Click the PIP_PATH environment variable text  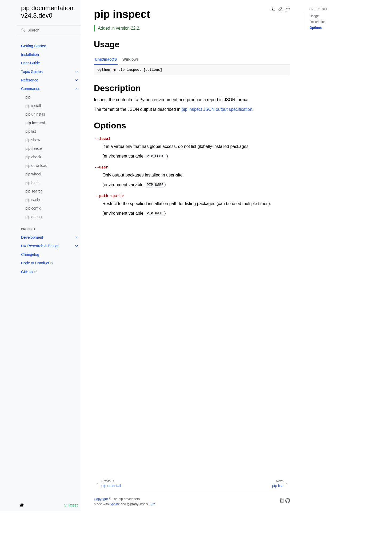(155, 213)
